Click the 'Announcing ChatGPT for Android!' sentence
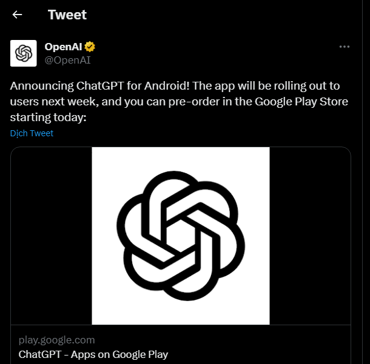Screen dimensions: 370x364 coord(102,85)
